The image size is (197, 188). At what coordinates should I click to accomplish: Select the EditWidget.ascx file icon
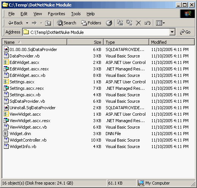coord(6,62)
